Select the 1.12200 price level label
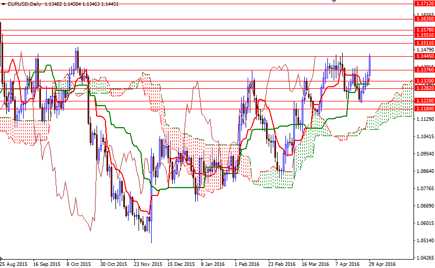Screen dimensions: 435x268 coord(425,100)
